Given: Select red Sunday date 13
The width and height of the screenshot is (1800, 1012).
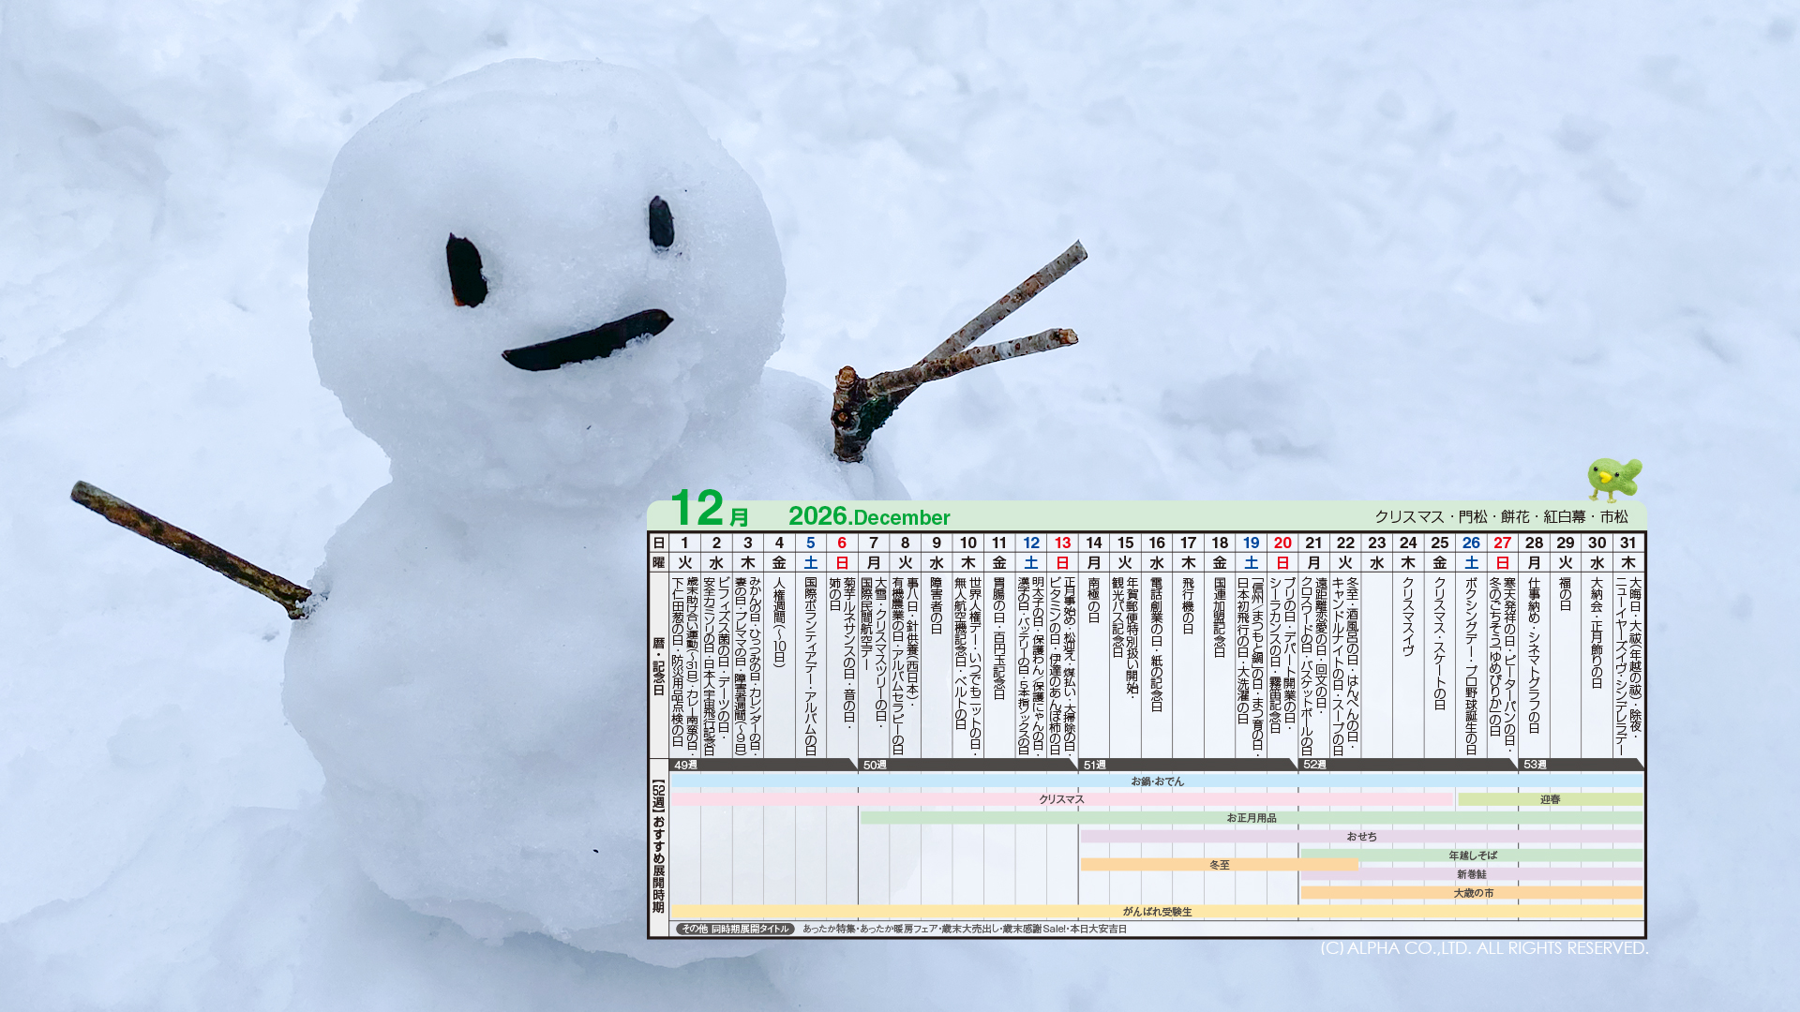Looking at the screenshot, I should coord(1062,543).
